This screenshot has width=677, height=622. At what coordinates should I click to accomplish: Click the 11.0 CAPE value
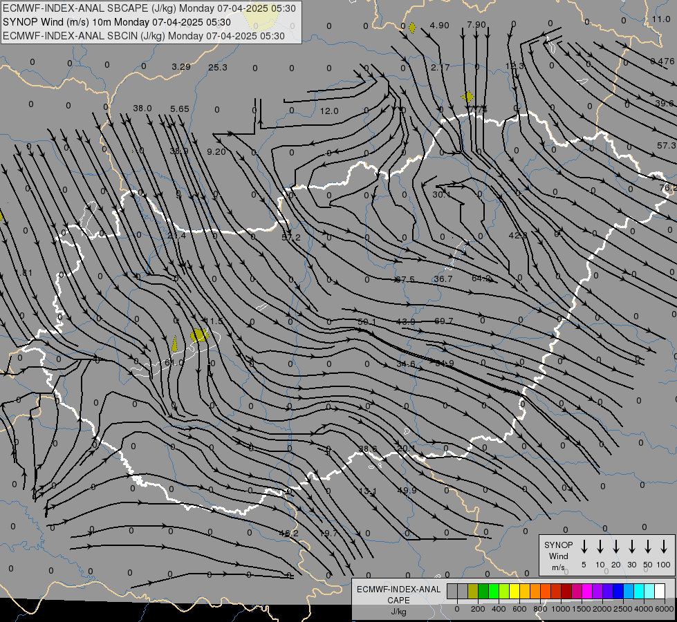click(x=661, y=19)
